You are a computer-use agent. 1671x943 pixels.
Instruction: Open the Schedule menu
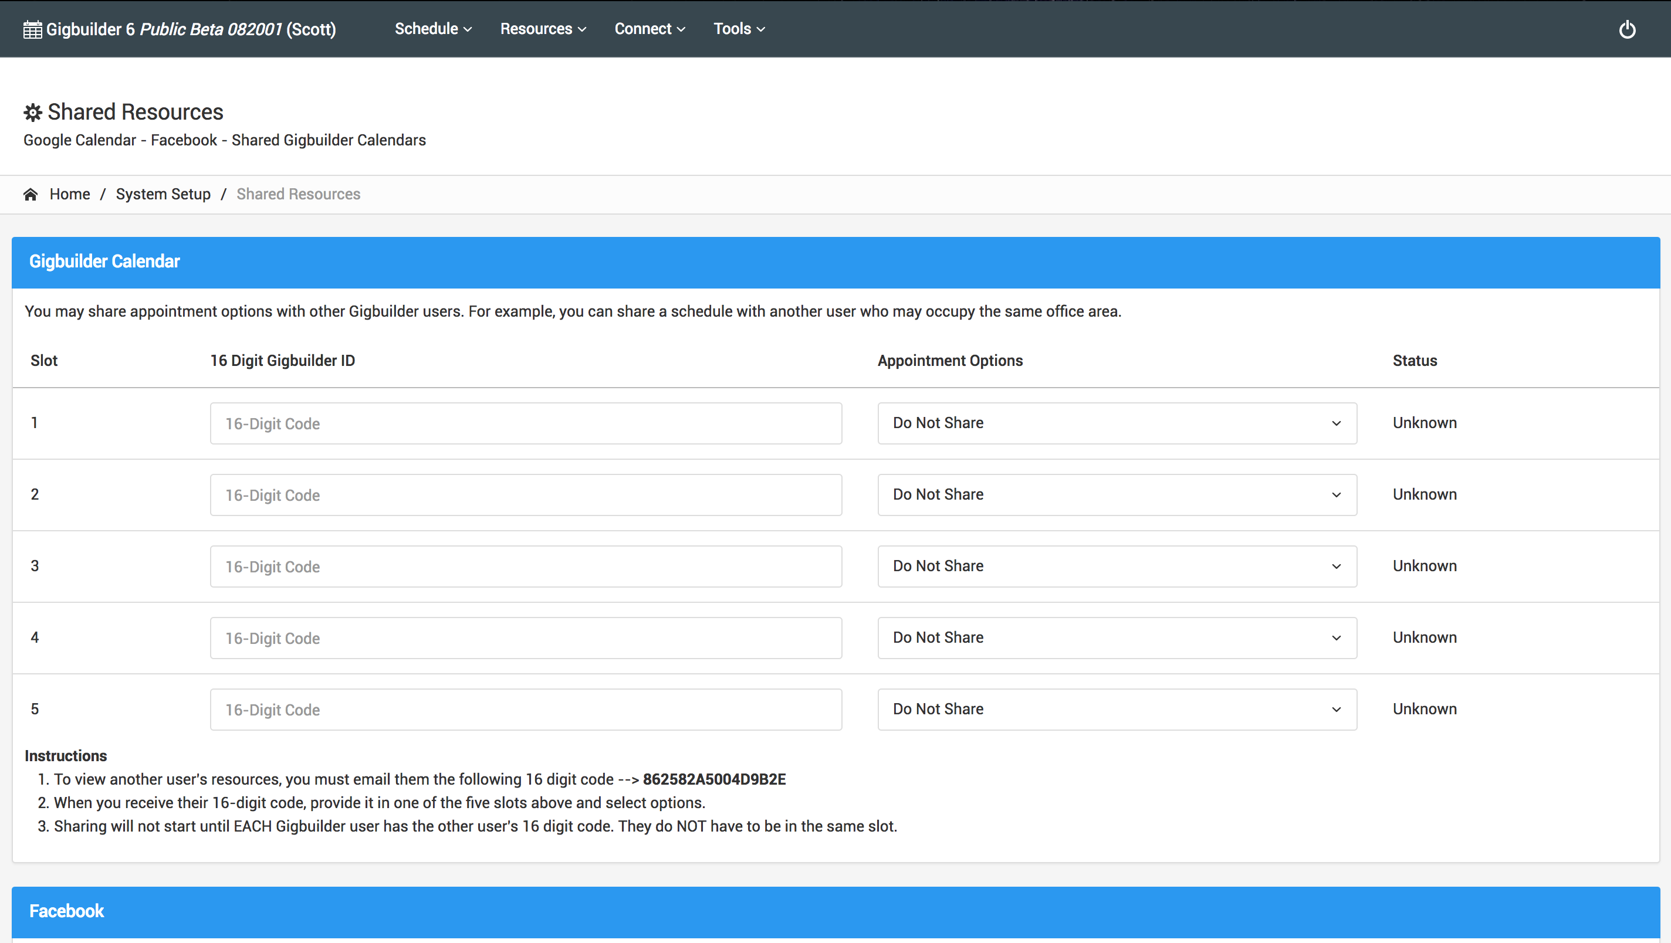(x=432, y=29)
